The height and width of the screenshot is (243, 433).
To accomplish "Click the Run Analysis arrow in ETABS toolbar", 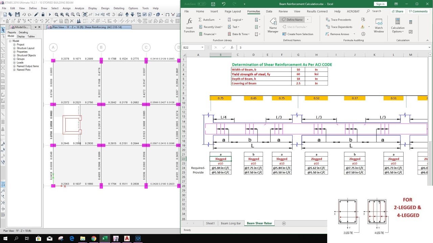I will [x=49, y=15].
